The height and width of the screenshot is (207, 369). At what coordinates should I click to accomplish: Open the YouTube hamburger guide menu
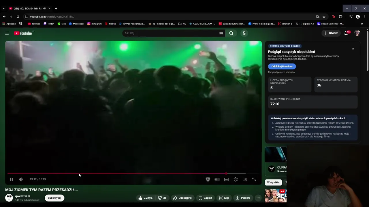pyautogui.click(x=7, y=33)
